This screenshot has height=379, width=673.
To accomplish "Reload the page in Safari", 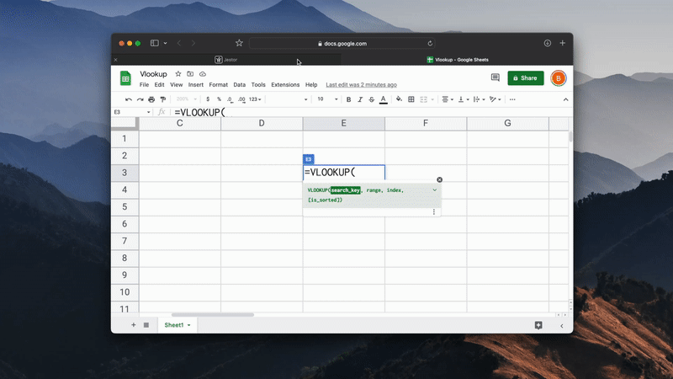I will (430, 44).
